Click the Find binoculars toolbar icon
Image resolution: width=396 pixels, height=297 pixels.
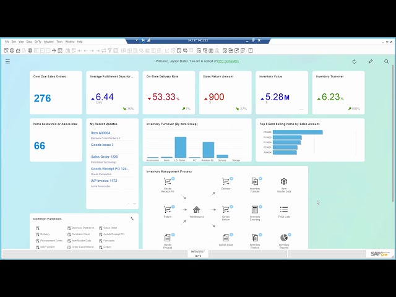(x=67, y=51)
